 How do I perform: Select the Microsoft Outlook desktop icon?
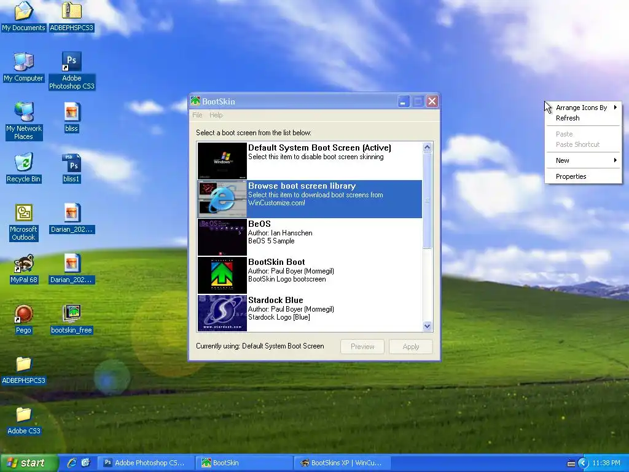[24, 222]
